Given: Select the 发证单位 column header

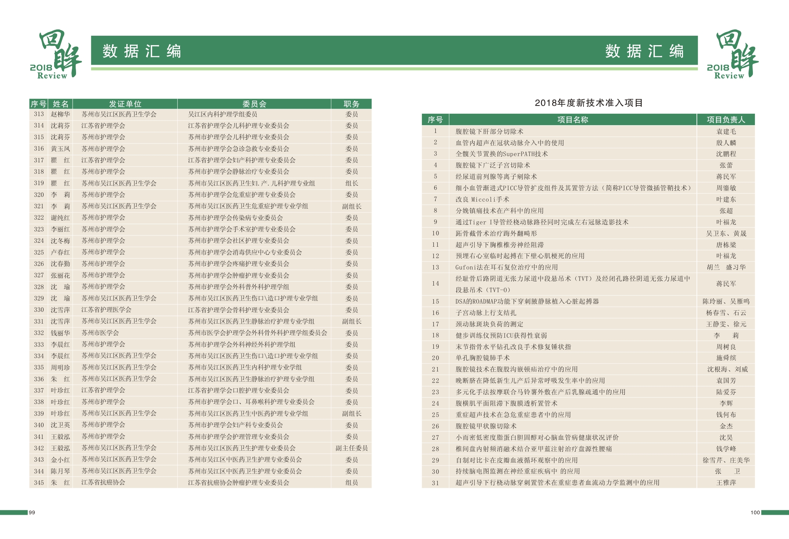Looking at the screenshot, I should (x=125, y=104).
